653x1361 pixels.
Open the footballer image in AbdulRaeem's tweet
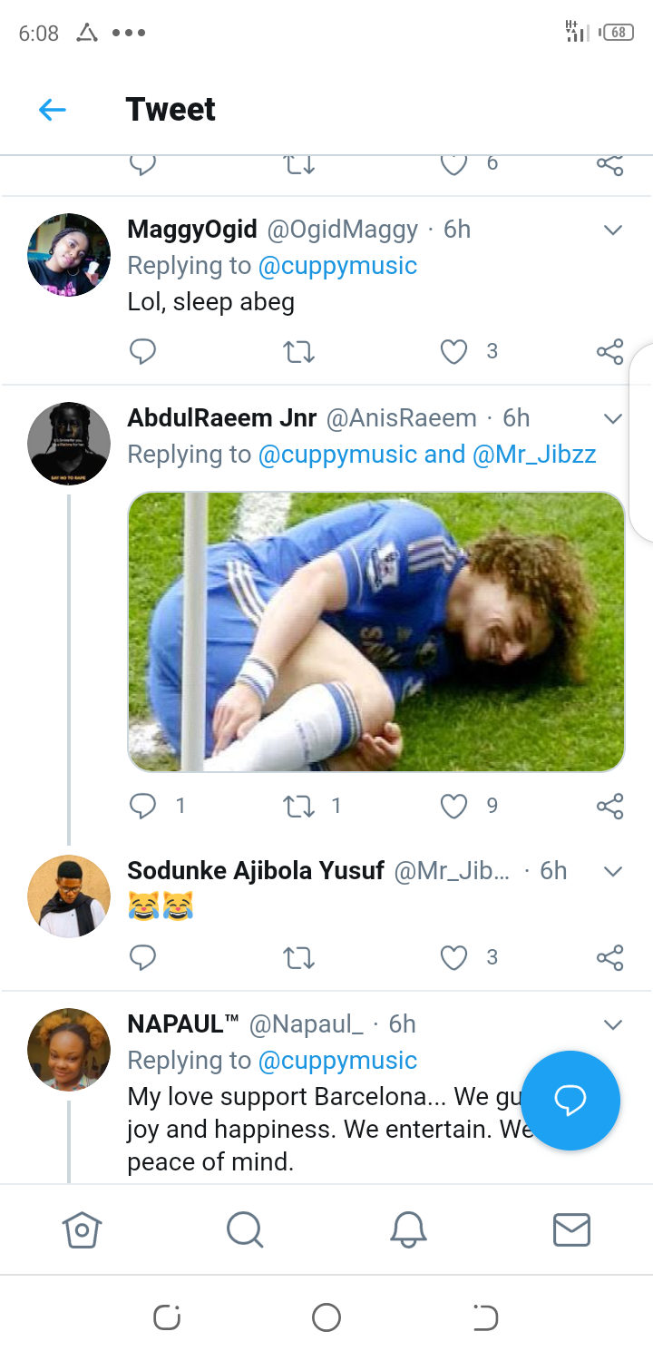pyautogui.click(x=375, y=632)
